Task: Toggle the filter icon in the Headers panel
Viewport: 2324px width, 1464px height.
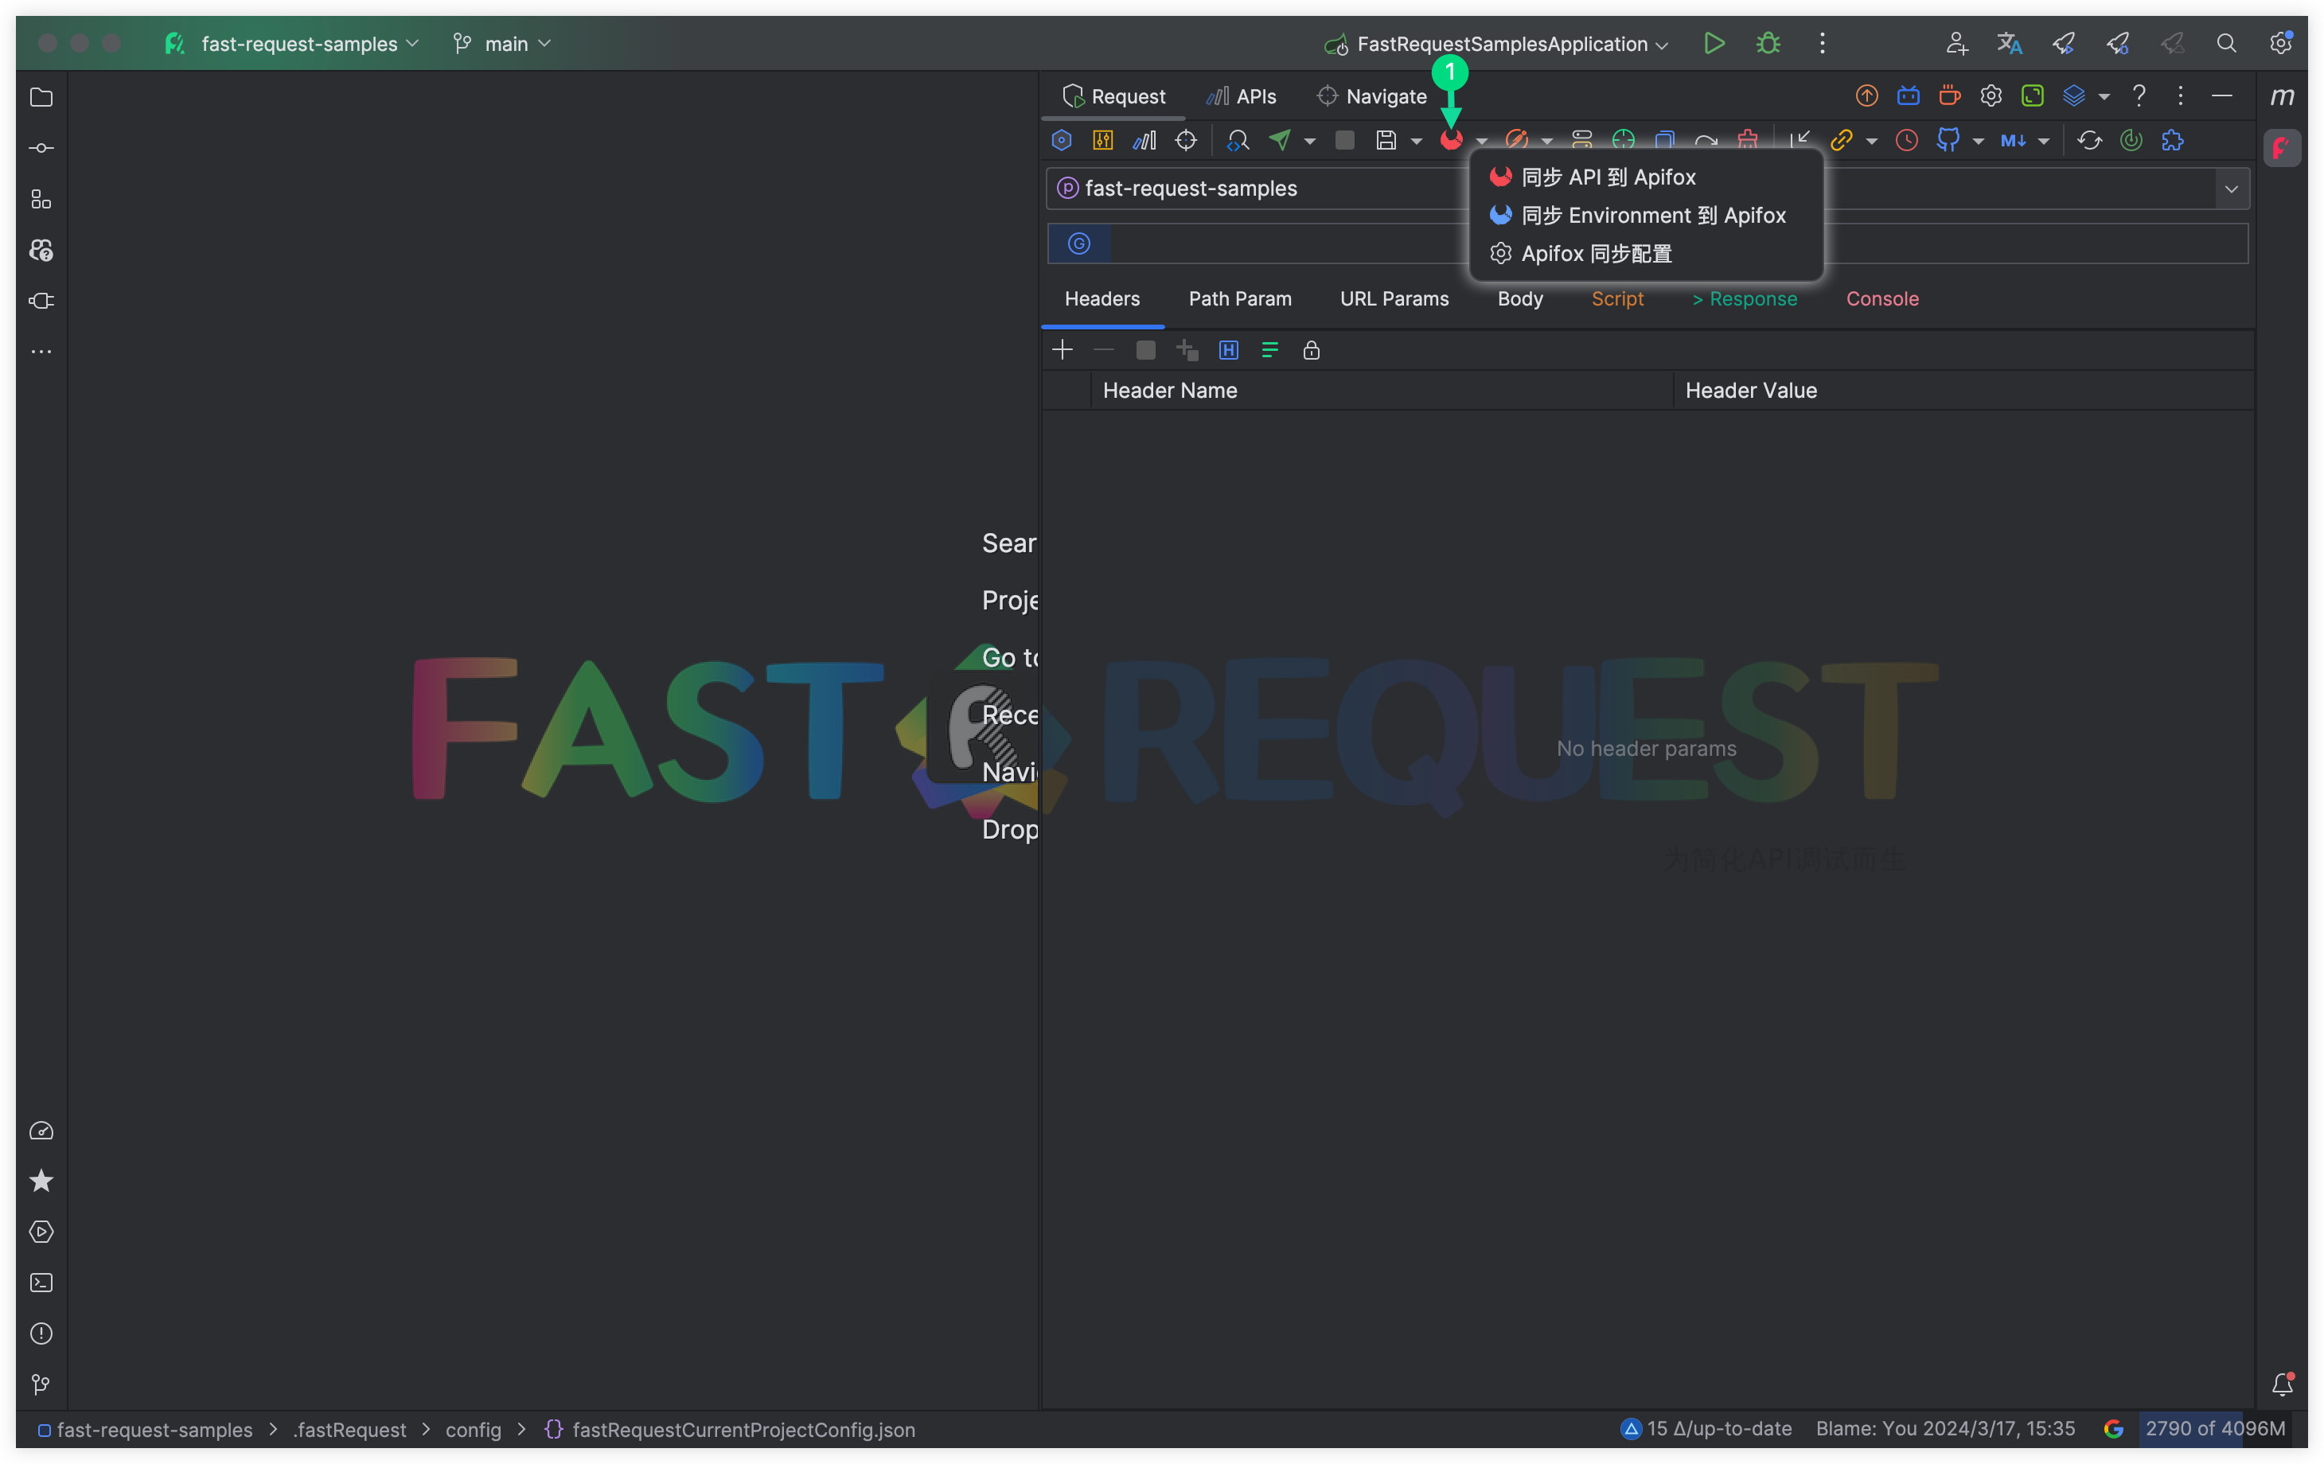Action: 1269,350
